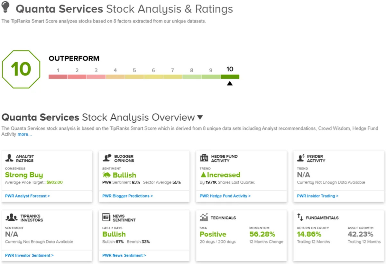
Task: Click the 56.28% momentum value
Action: (262, 234)
